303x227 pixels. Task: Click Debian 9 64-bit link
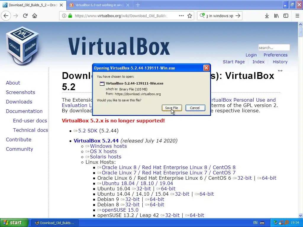[157, 199]
